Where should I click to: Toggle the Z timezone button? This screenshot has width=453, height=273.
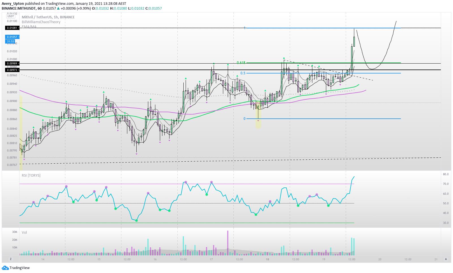[x=11, y=259]
